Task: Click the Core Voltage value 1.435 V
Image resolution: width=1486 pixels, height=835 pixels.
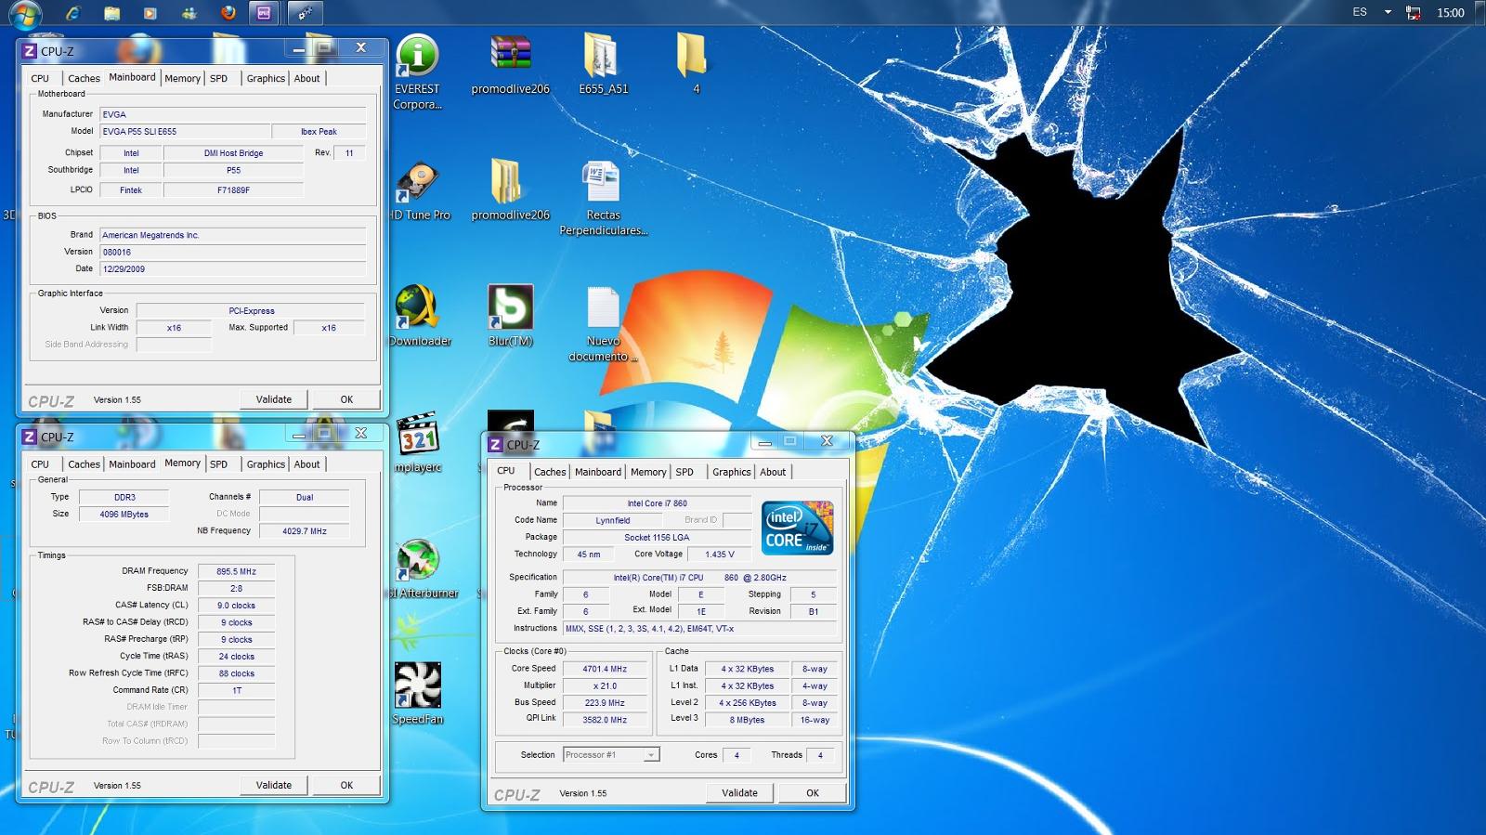Action: tap(720, 554)
